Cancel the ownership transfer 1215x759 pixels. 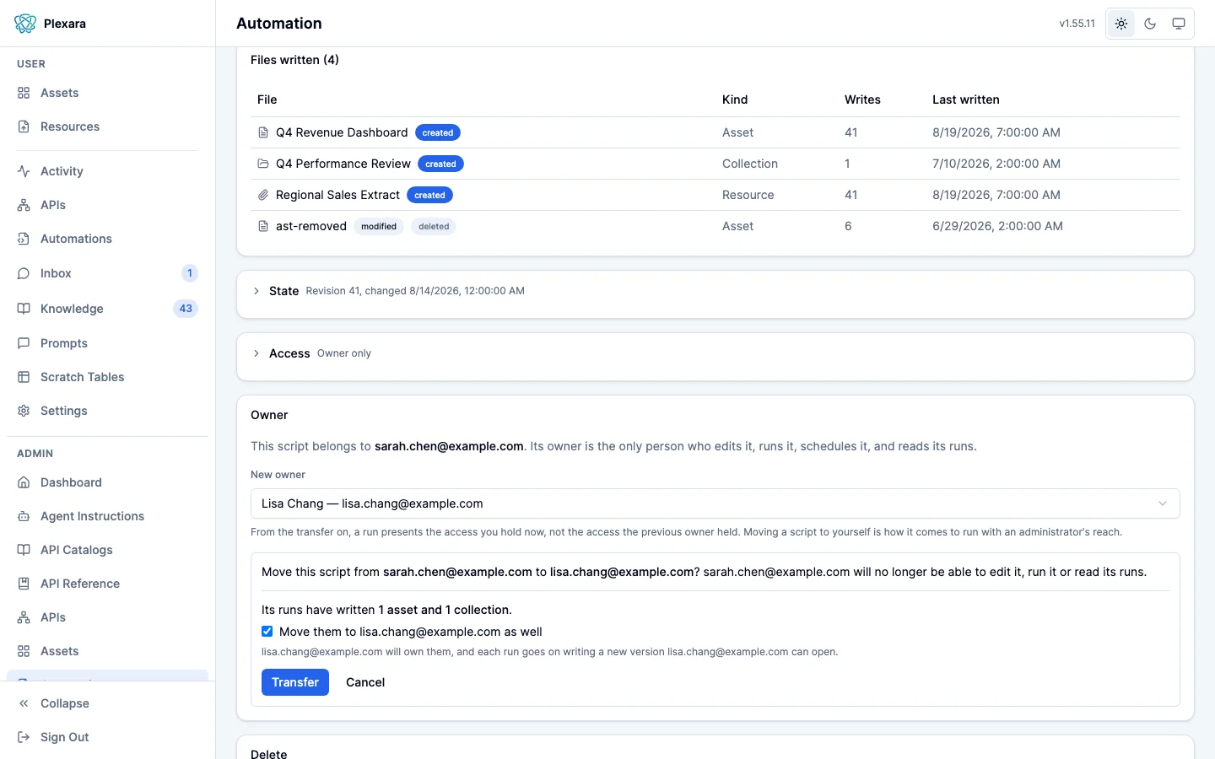(x=365, y=682)
